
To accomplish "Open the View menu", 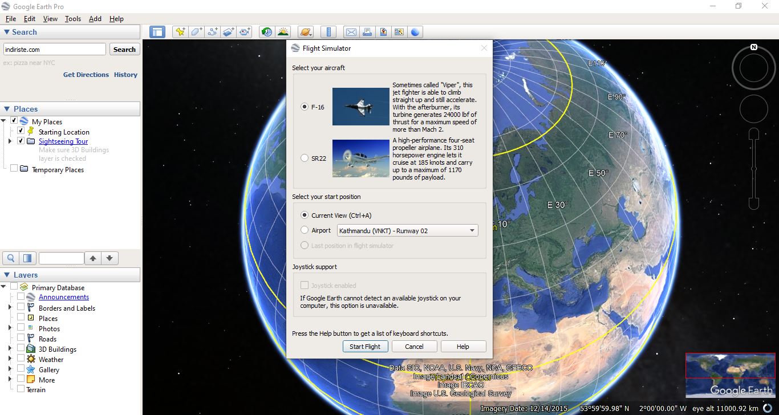I will click(50, 18).
